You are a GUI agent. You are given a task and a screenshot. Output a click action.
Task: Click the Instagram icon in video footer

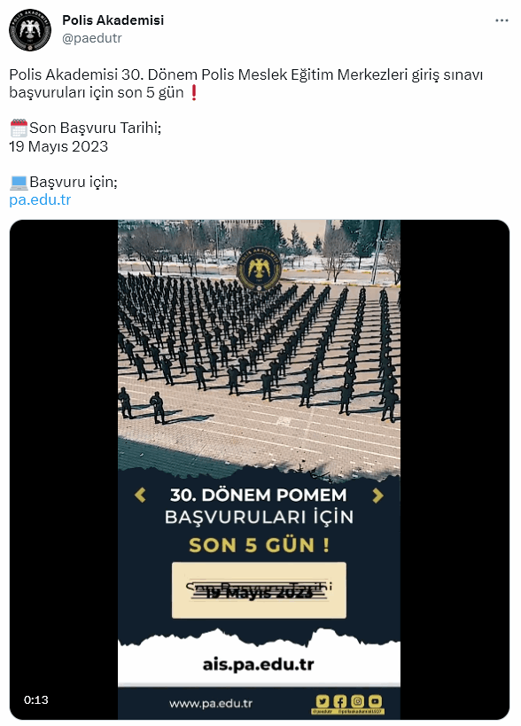pos(357,701)
